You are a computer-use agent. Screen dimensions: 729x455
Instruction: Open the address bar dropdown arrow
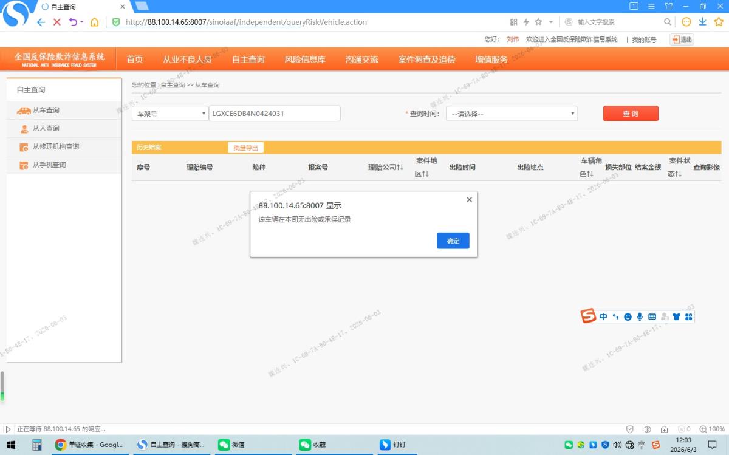pos(551,22)
